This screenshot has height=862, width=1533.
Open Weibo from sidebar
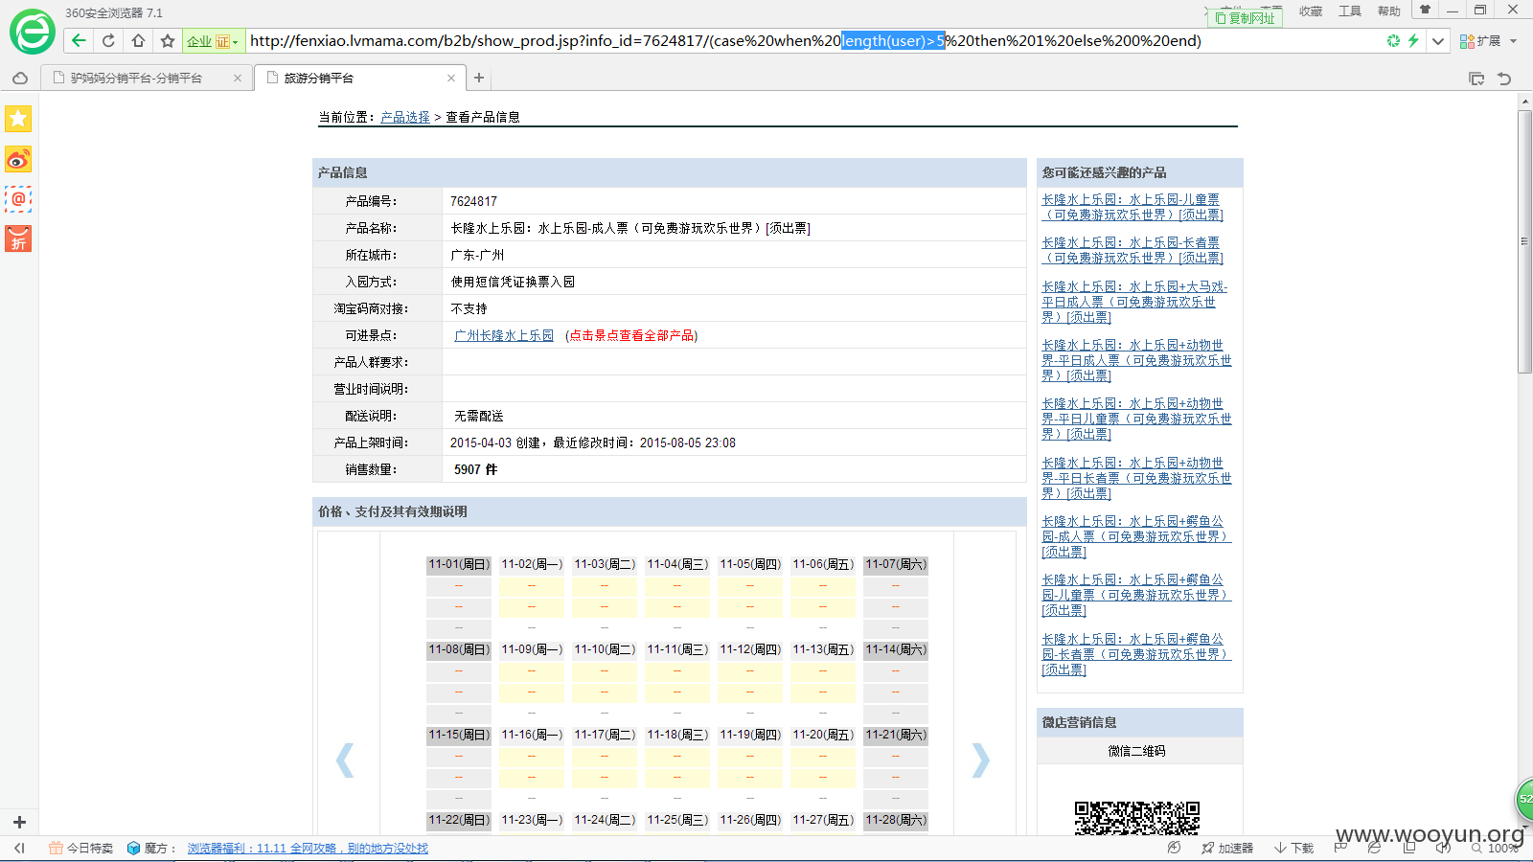[18, 159]
